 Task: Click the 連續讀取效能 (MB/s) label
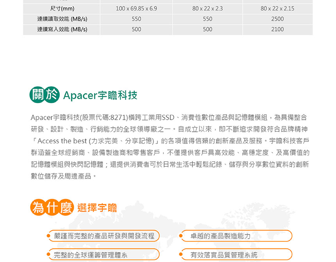(62, 19)
